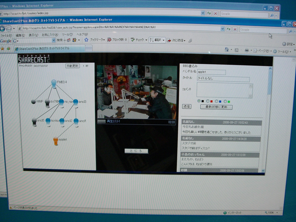
Task: Click inside the コメント text area
Action: coord(225,90)
